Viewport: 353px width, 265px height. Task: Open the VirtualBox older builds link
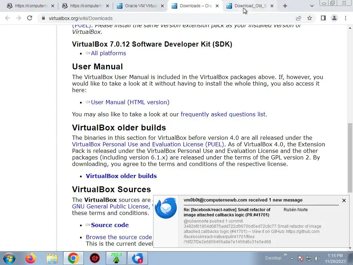click(x=121, y=176)
